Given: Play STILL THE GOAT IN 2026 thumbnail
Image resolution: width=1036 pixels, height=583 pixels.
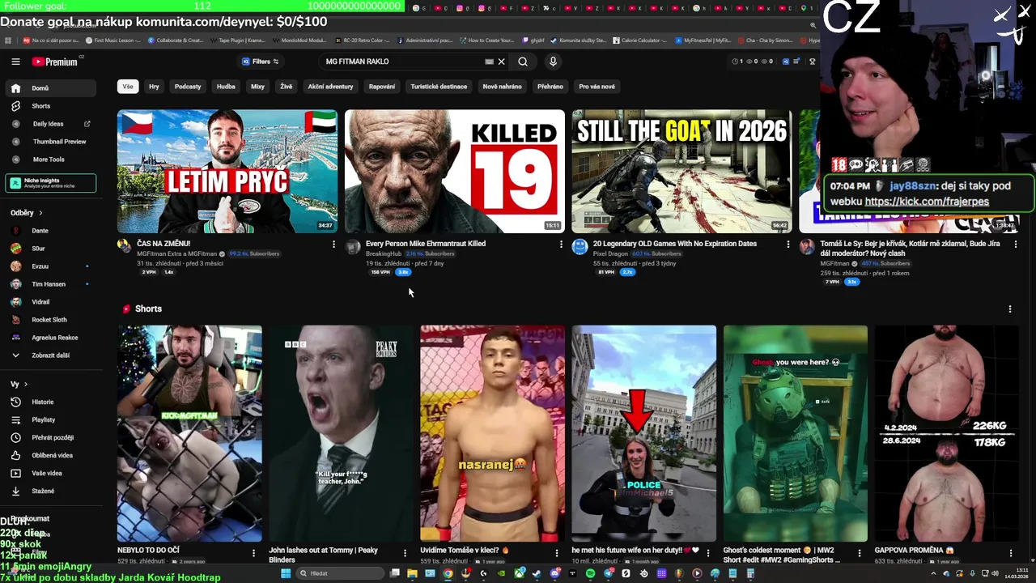Looking at the screenshot, I should pos(681,172).
